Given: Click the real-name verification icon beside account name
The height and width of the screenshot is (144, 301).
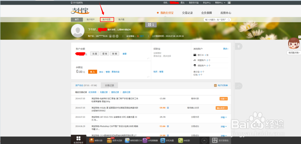Looking at the screenshot, I should [x=110, y=36].
